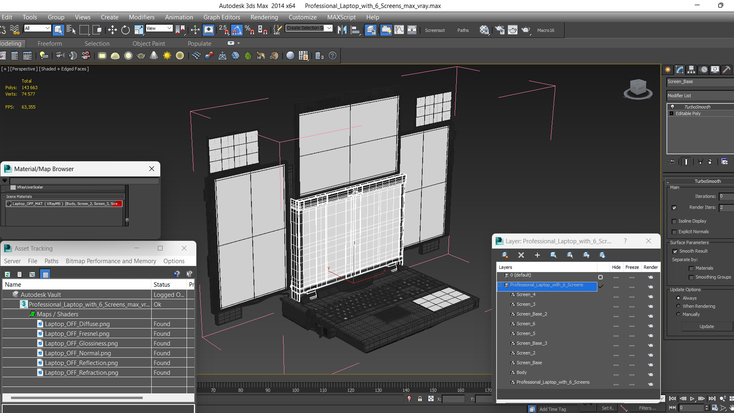Screen dimensions: 734x413
Task: Expand Editable Poly modifier sub-objects
Action: [671, 114]
